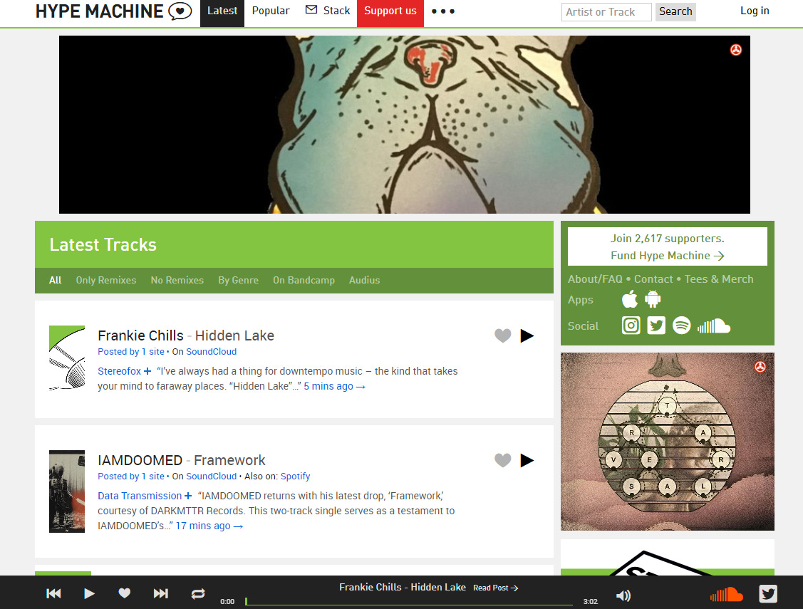Open the Hidden Lake track title
803x609 pixels.
(234, 335)
